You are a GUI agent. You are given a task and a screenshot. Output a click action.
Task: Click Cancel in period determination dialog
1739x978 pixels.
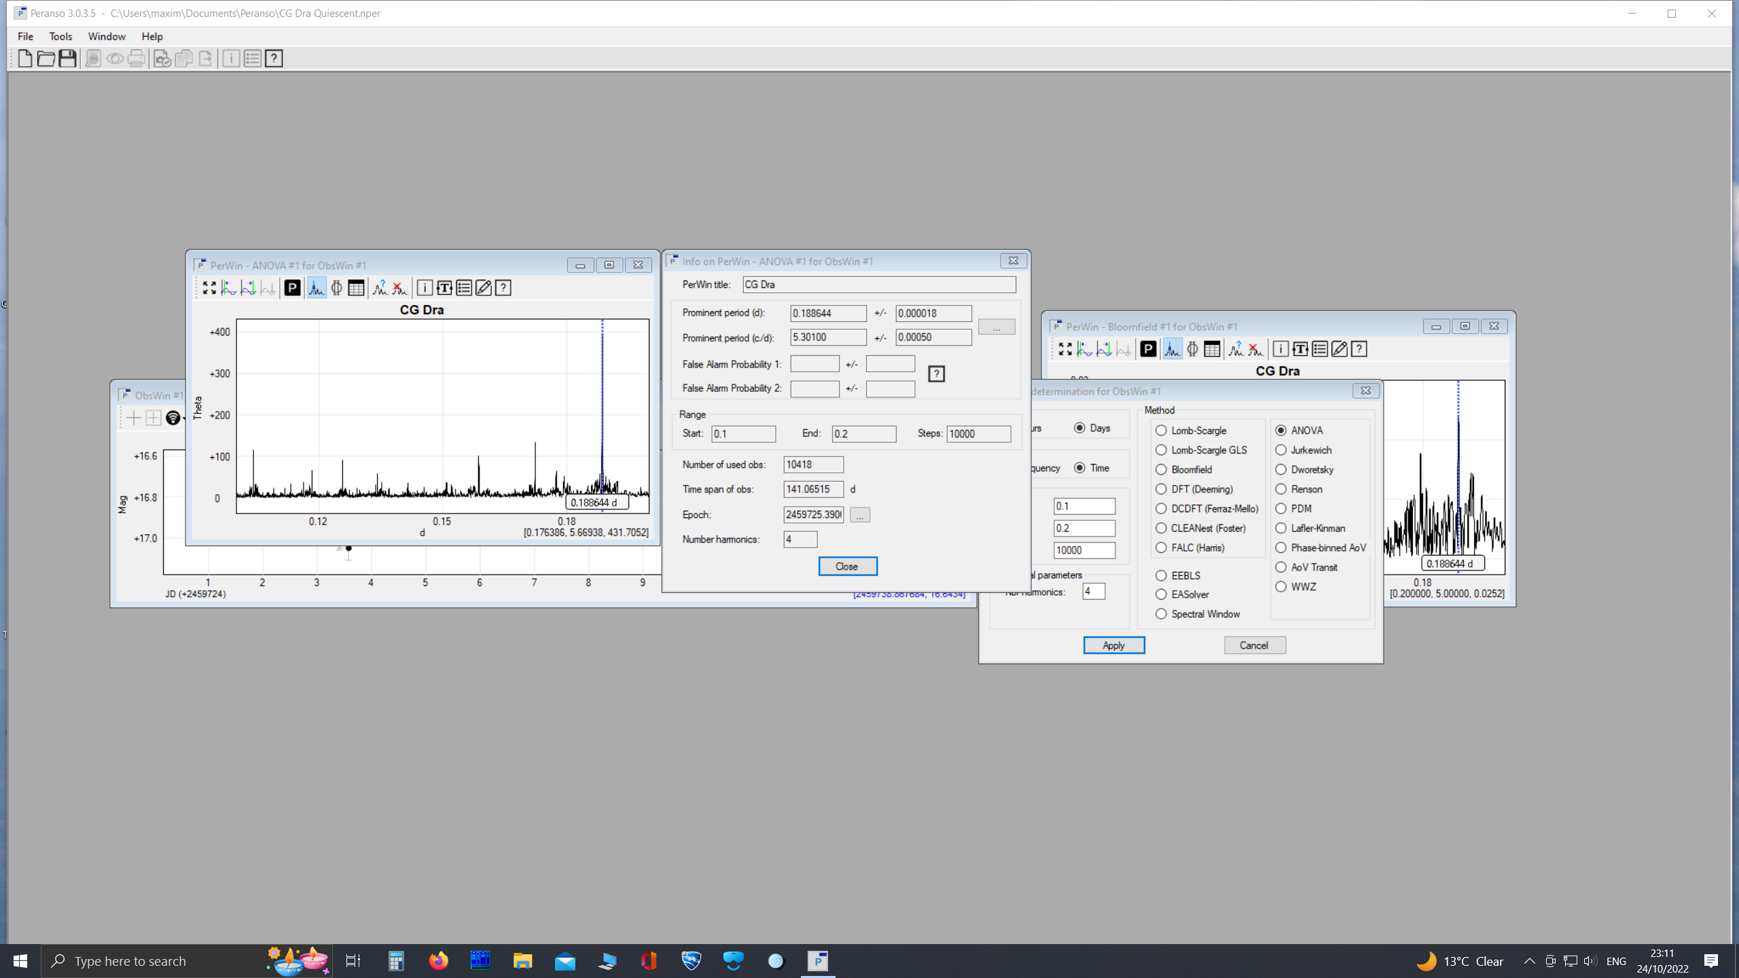tap(1254, 645)
